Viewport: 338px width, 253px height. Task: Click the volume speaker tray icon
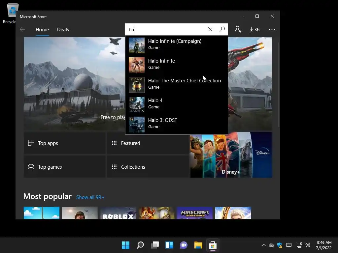click(307, 245)
